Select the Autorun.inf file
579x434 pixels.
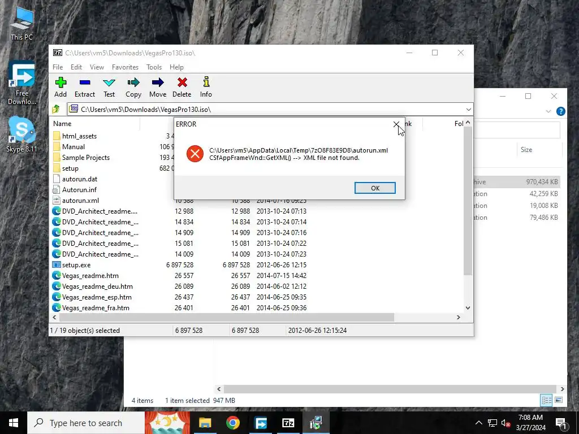(79, 190)
